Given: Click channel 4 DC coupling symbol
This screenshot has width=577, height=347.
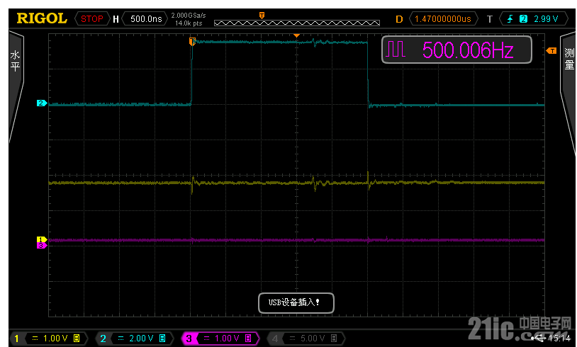Looking at the screenshot, I should (x=293, y=339).
